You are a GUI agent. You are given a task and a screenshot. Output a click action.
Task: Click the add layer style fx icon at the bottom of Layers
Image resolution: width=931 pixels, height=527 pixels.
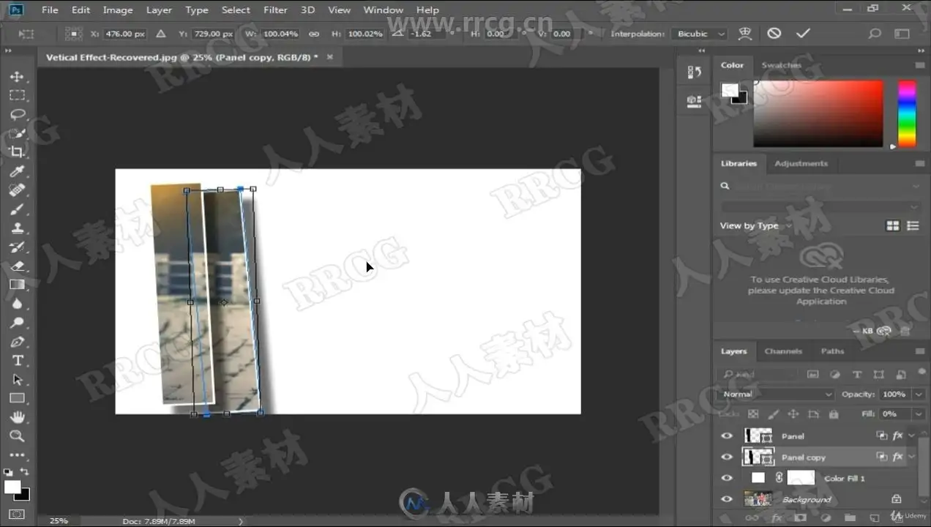[778, 518]
